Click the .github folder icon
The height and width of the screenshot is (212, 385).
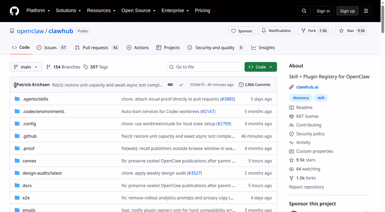pyautogui.click(x=17, y=136)
